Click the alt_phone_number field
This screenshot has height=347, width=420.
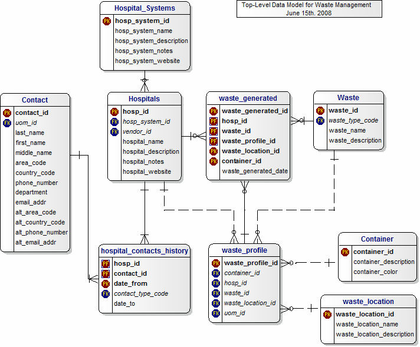coord(41,233)
